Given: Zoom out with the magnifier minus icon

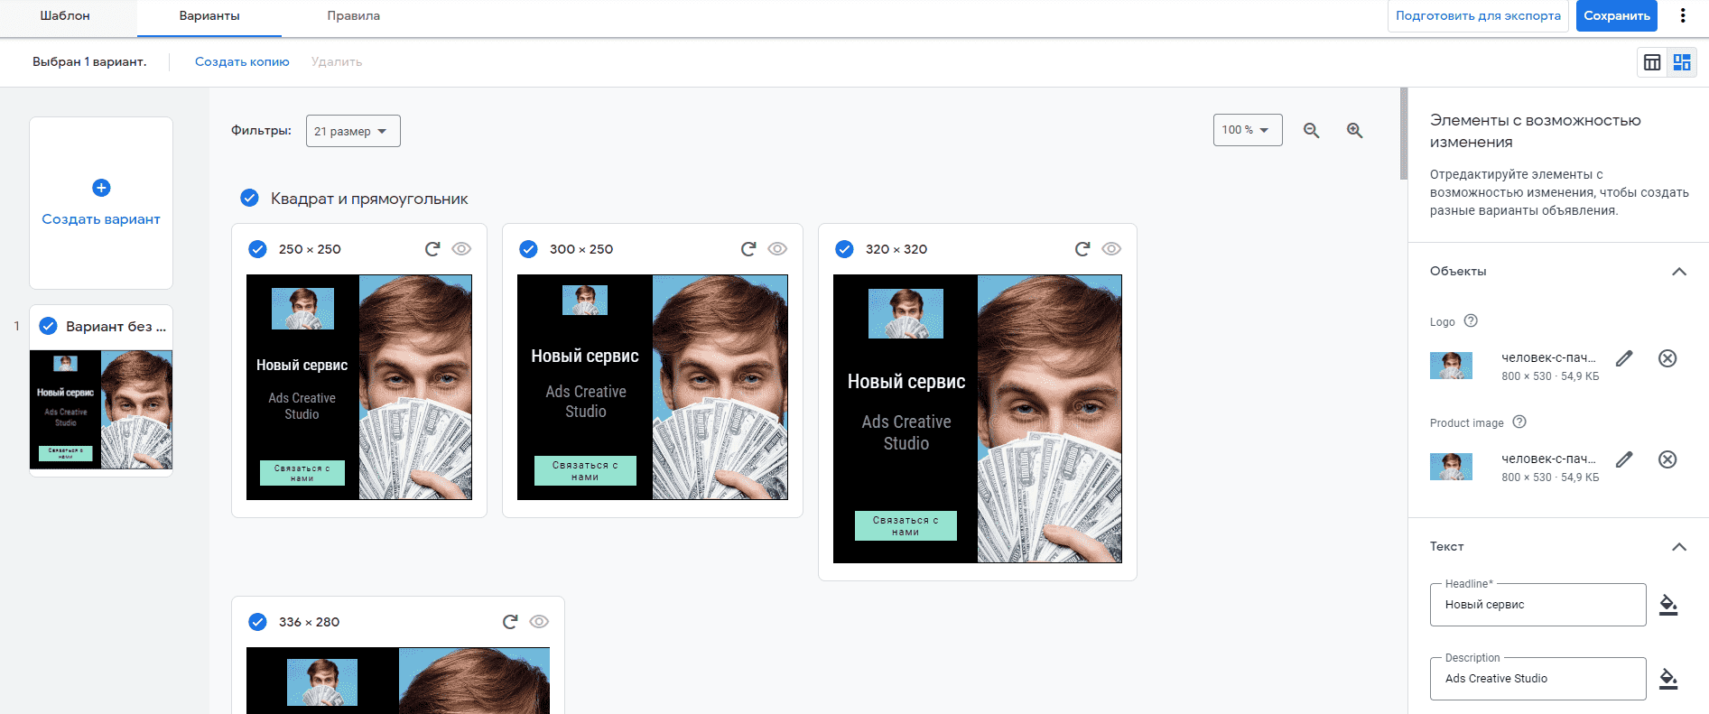Looking at the screenshot, I should tap(1312, 131).
